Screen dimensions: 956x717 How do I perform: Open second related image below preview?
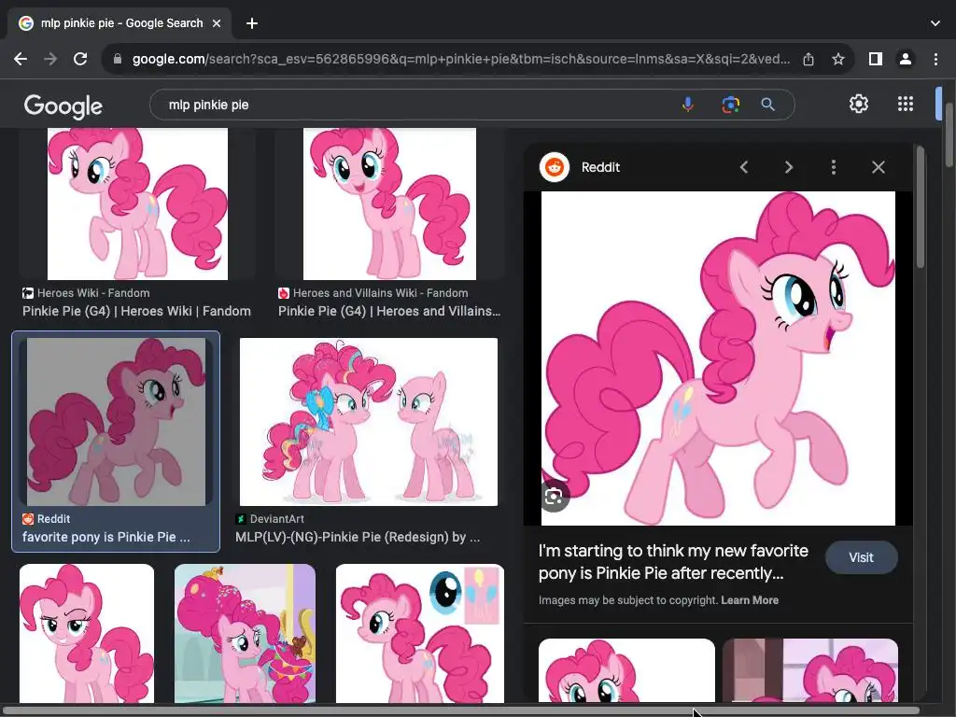click(810, 670)
